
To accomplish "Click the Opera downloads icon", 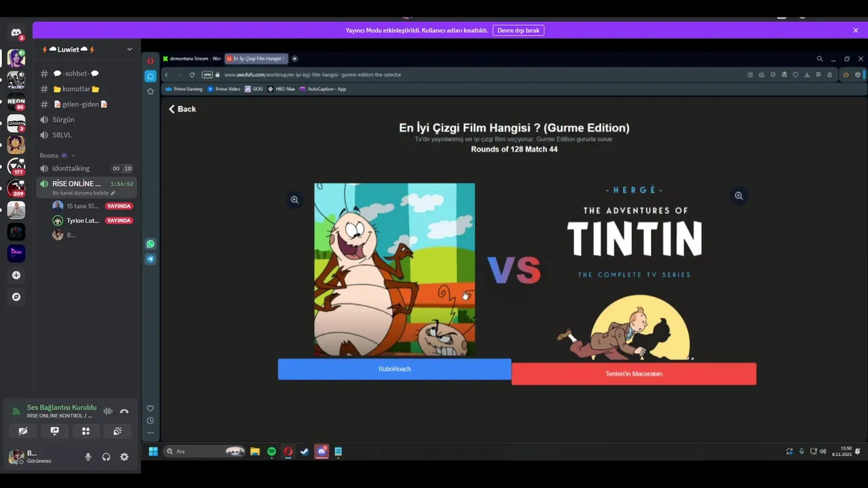I will pos(807,75).
